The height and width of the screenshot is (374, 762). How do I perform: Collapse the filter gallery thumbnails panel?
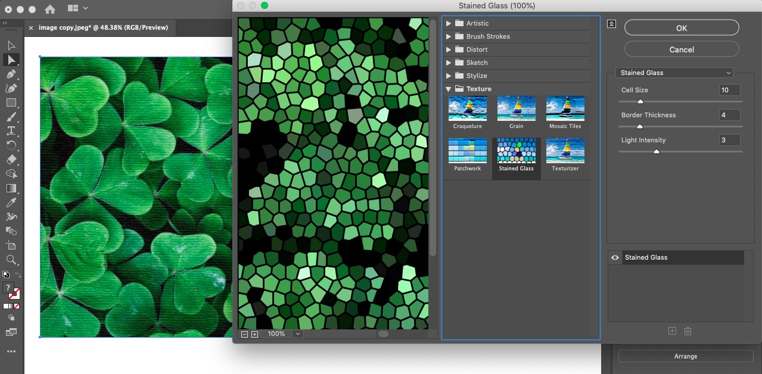[611, 24]
